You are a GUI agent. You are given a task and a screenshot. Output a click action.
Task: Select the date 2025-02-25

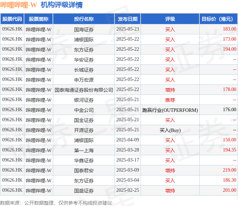click(128, 190)
